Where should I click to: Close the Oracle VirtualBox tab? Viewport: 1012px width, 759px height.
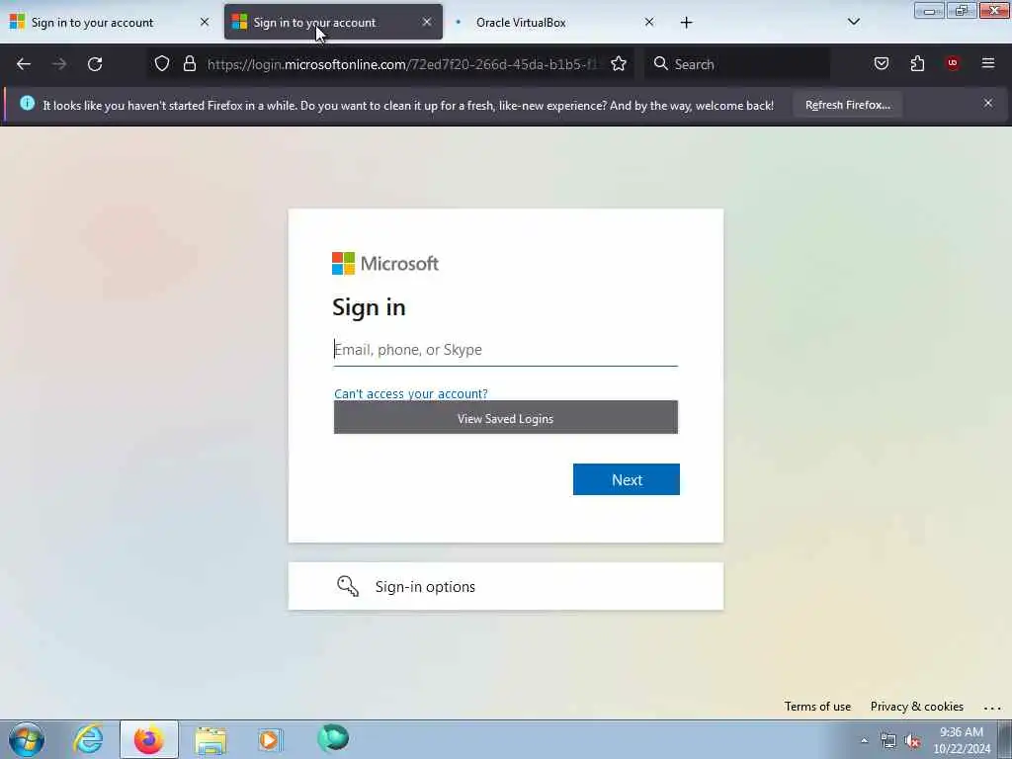pyautogui.click(x=649, y=22)
